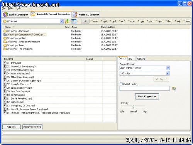
Task: Select 10. All Along.mp3
Action: pyautogui.click(x=16, y=95)
